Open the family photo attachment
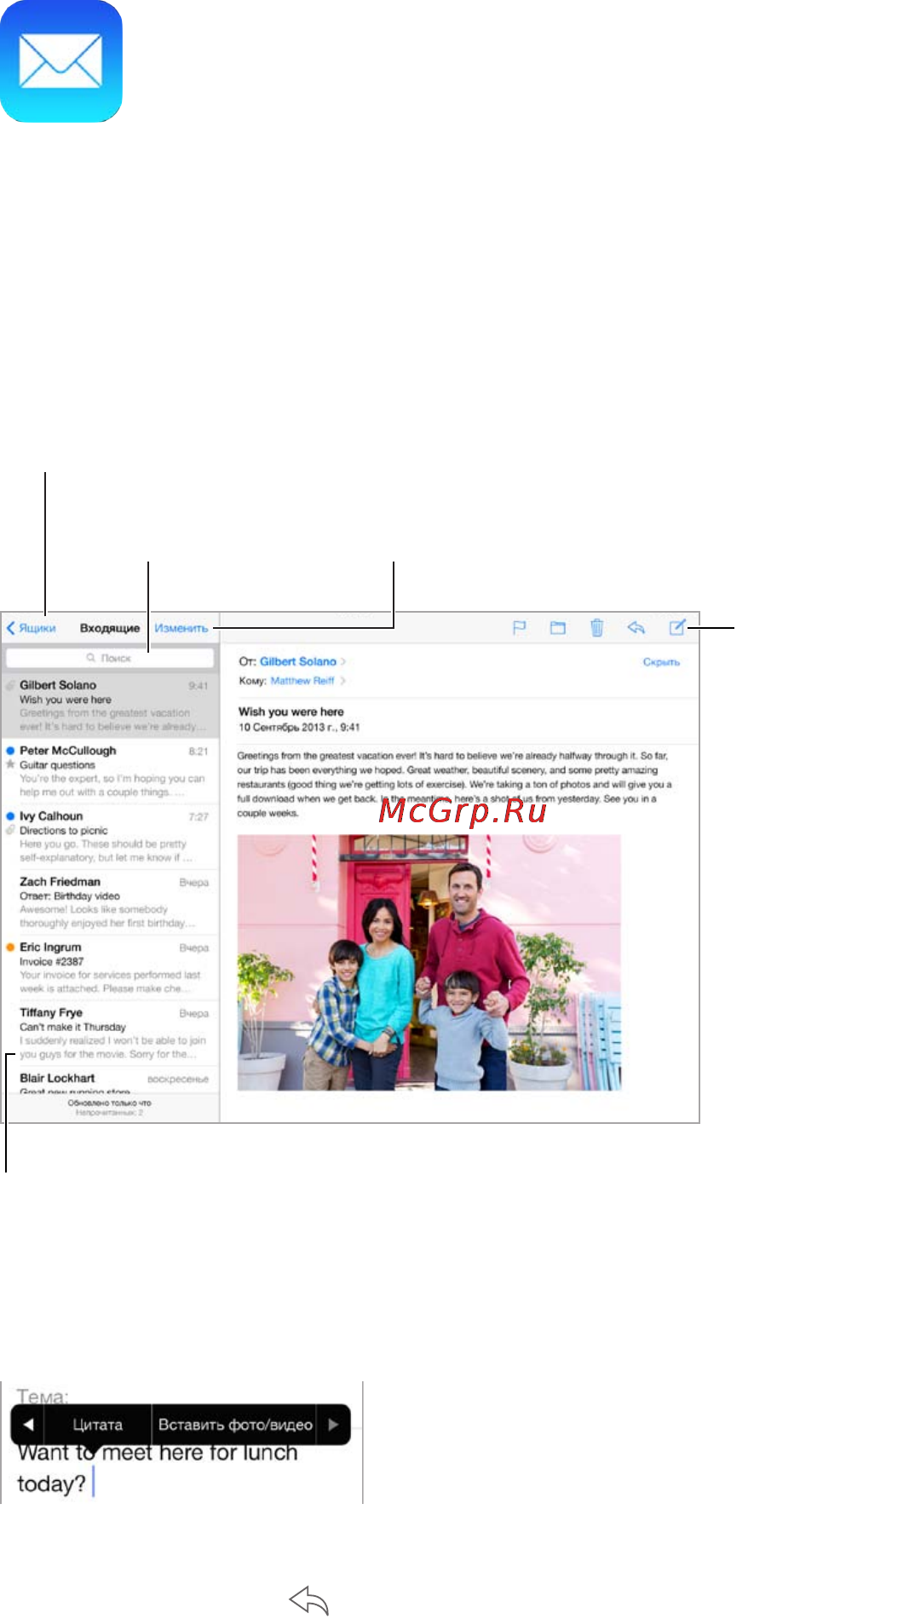Image resolution: width=915 pixels, height=1619 pixels. click(429, 963)
